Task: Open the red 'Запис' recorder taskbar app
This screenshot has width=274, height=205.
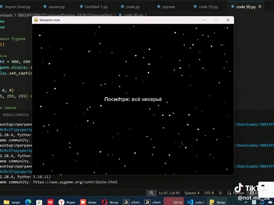Action: click(x=88, y=202)
